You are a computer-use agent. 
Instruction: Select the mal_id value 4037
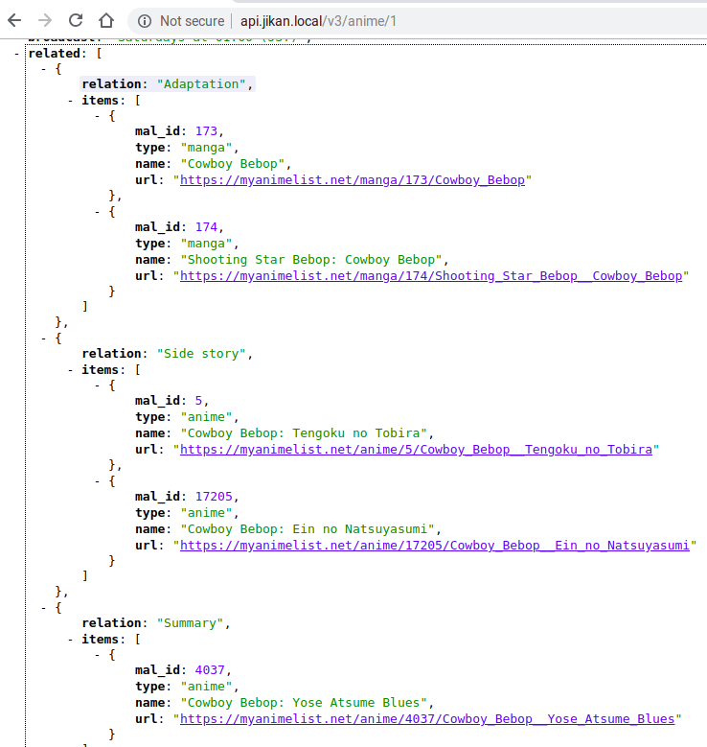(210, 670)
